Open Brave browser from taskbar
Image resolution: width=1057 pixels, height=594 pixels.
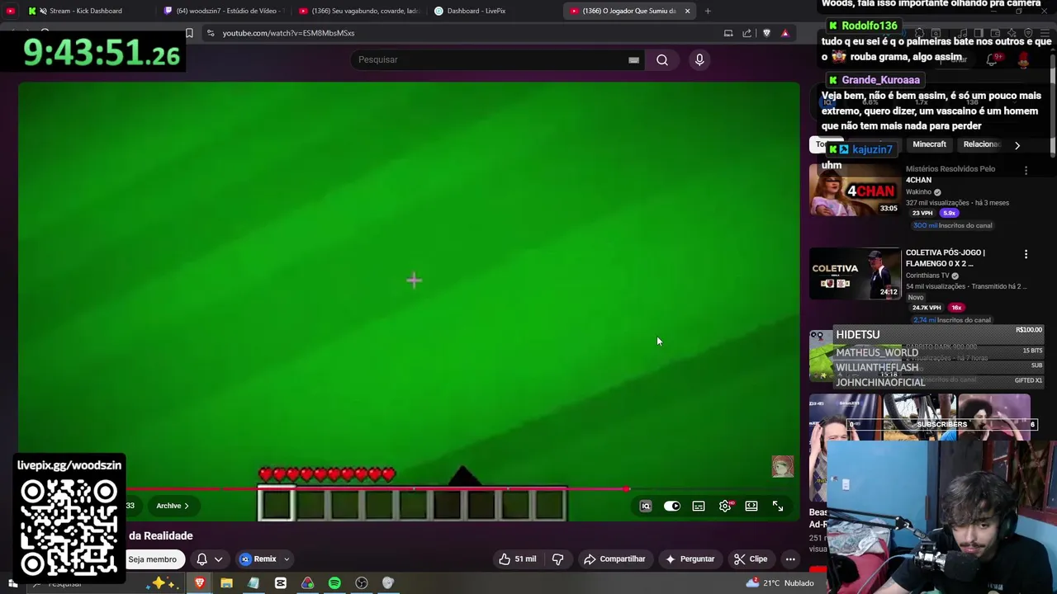coord(199,583)
